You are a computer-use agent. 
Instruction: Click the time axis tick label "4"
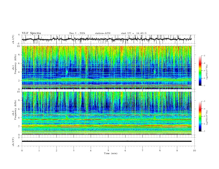91,150
